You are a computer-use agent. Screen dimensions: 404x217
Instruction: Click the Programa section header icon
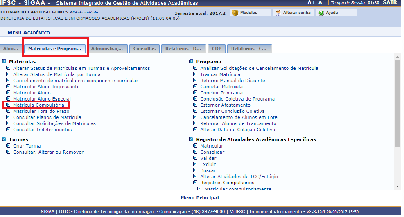coord(191,62)
